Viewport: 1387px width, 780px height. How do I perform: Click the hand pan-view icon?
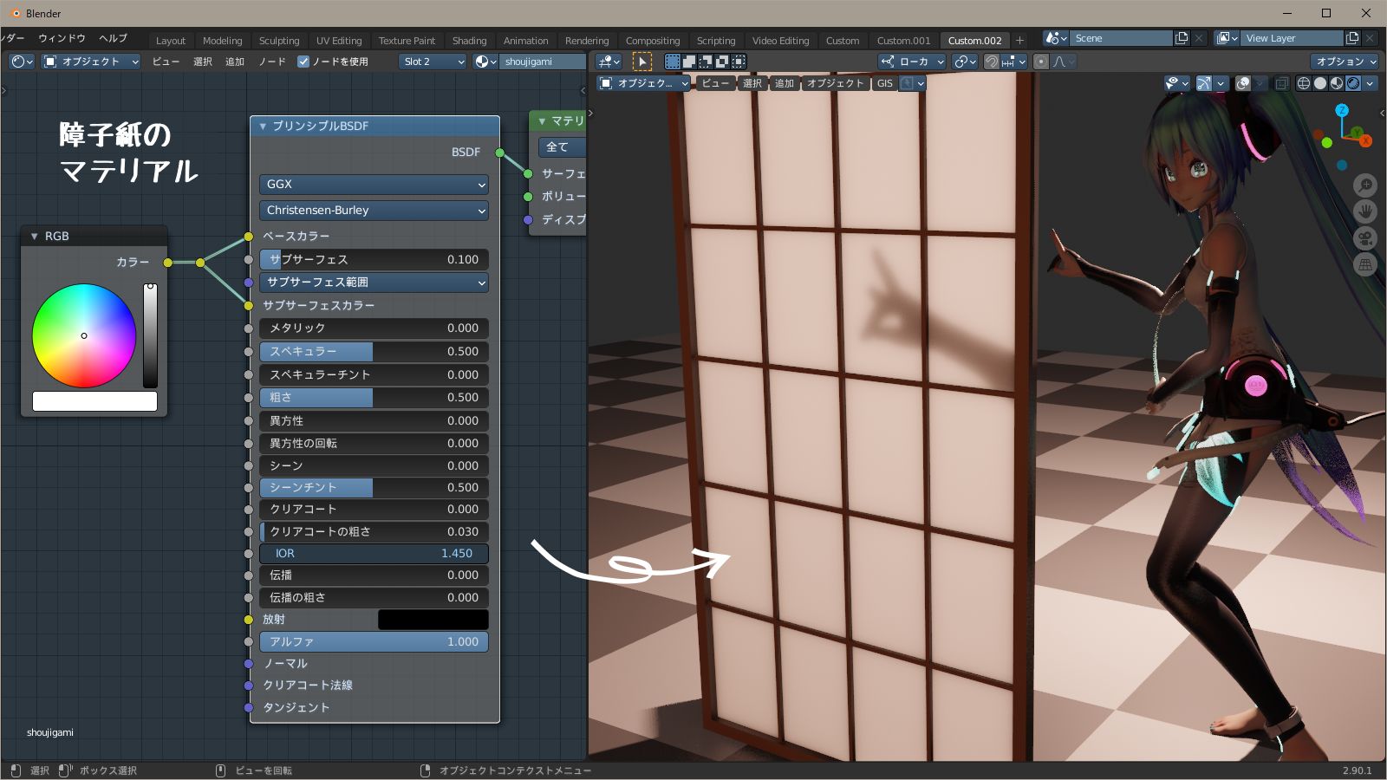(1365, 211)
